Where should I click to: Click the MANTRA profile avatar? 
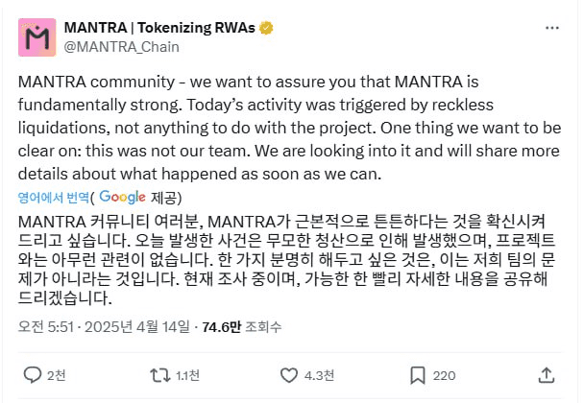point(38,36)
